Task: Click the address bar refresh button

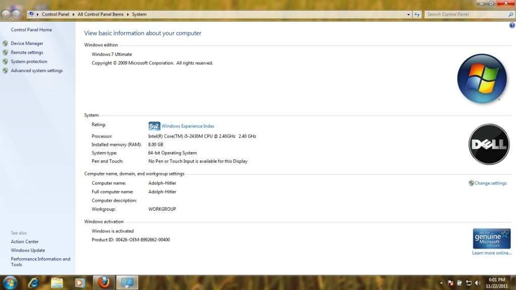Action: click(x=417, y=15)
